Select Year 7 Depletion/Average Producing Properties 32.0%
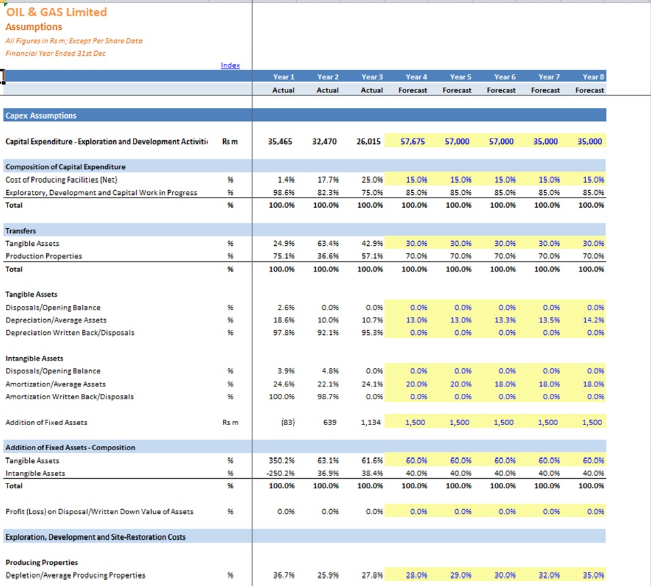The image size is (651, 586). [x=549, y=575]
